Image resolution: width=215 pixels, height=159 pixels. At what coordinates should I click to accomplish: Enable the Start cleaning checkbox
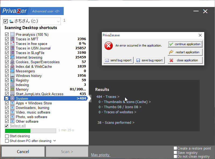(7, 136)
